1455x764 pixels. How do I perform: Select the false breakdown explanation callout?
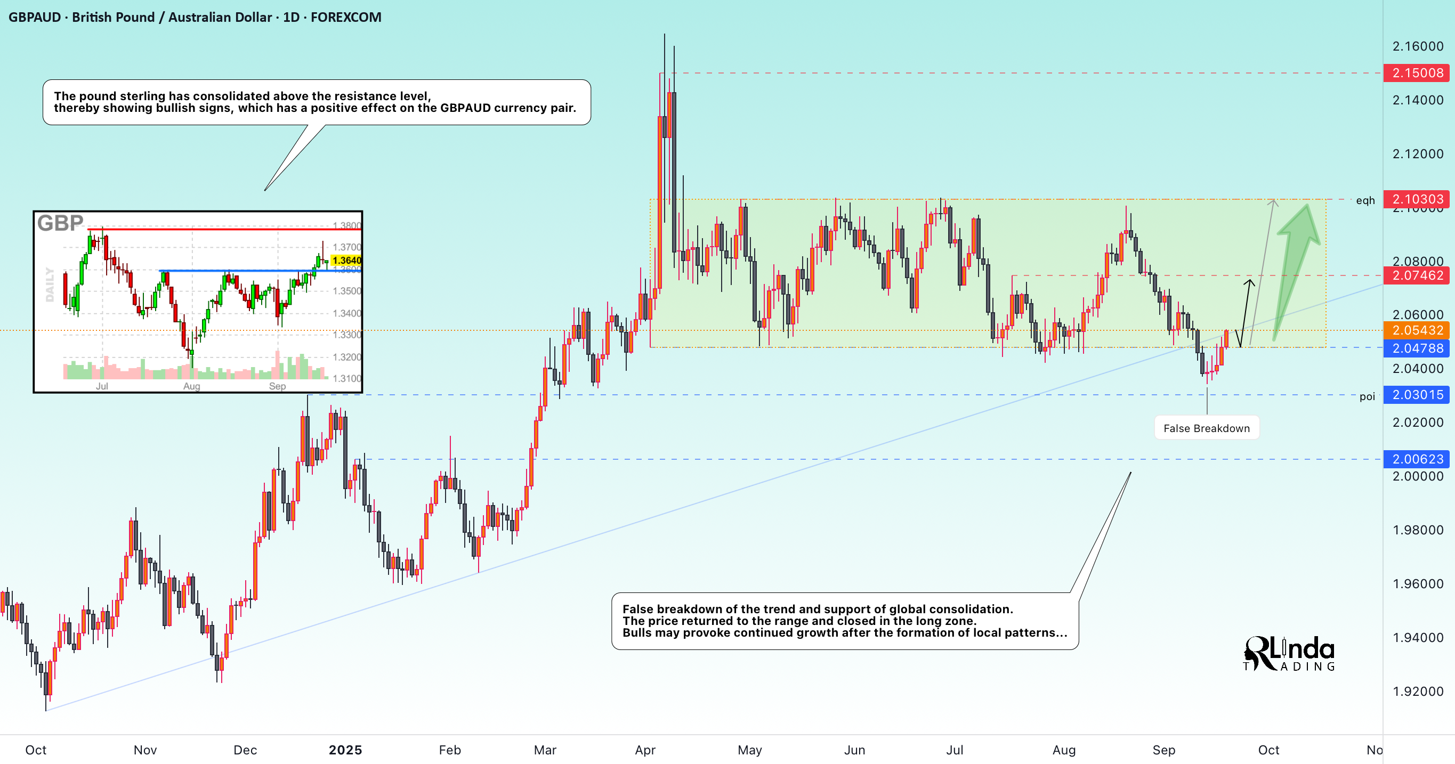point(845,621)
